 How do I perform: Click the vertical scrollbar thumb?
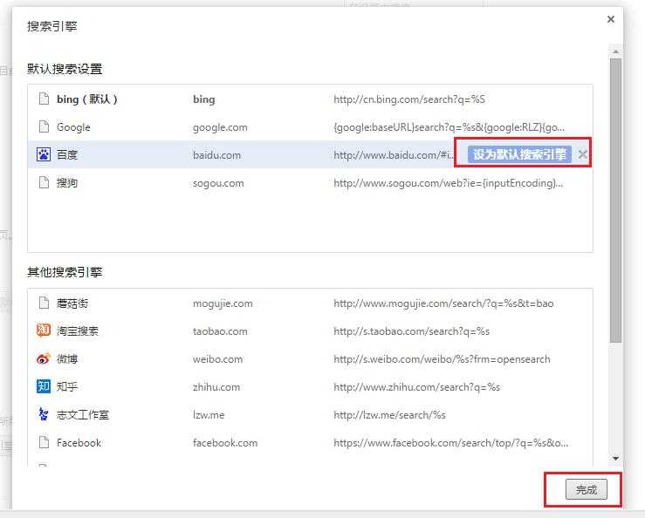[616, 201]
